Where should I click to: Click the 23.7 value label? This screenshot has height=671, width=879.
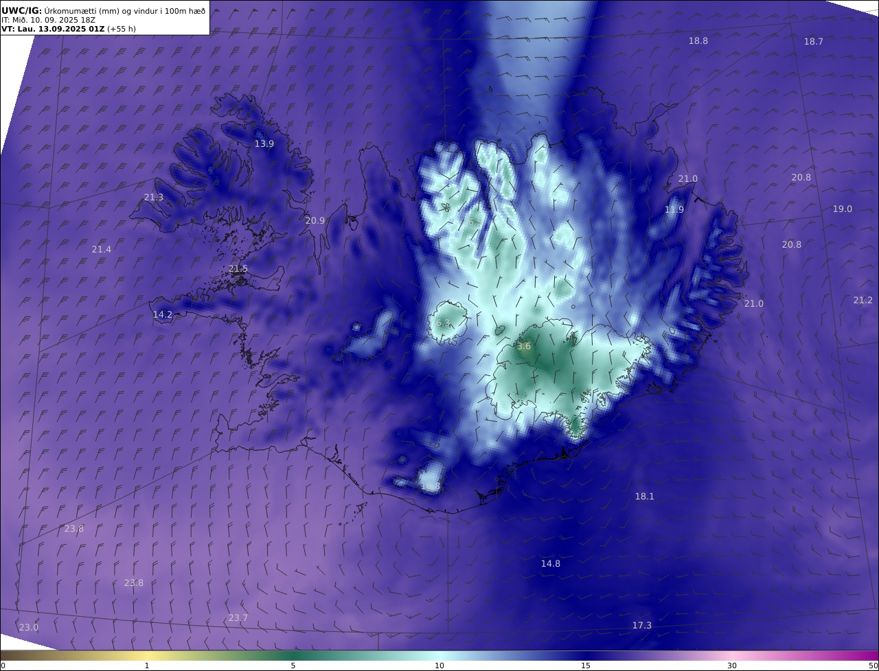click(x=238, y=617)
